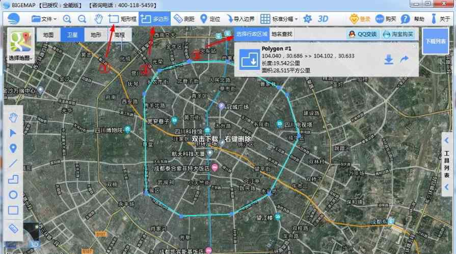Viewport: 456px width, 254px height.
Task: Click the Polygon #1 download arrow icon
Action: coord(389,60)
